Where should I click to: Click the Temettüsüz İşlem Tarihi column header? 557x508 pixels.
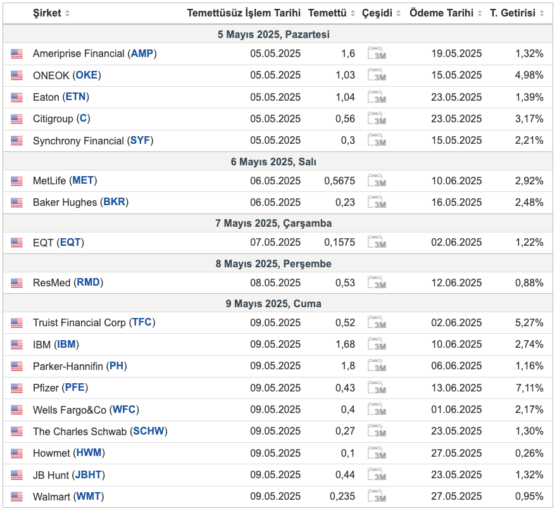click(x=244, y=13)
